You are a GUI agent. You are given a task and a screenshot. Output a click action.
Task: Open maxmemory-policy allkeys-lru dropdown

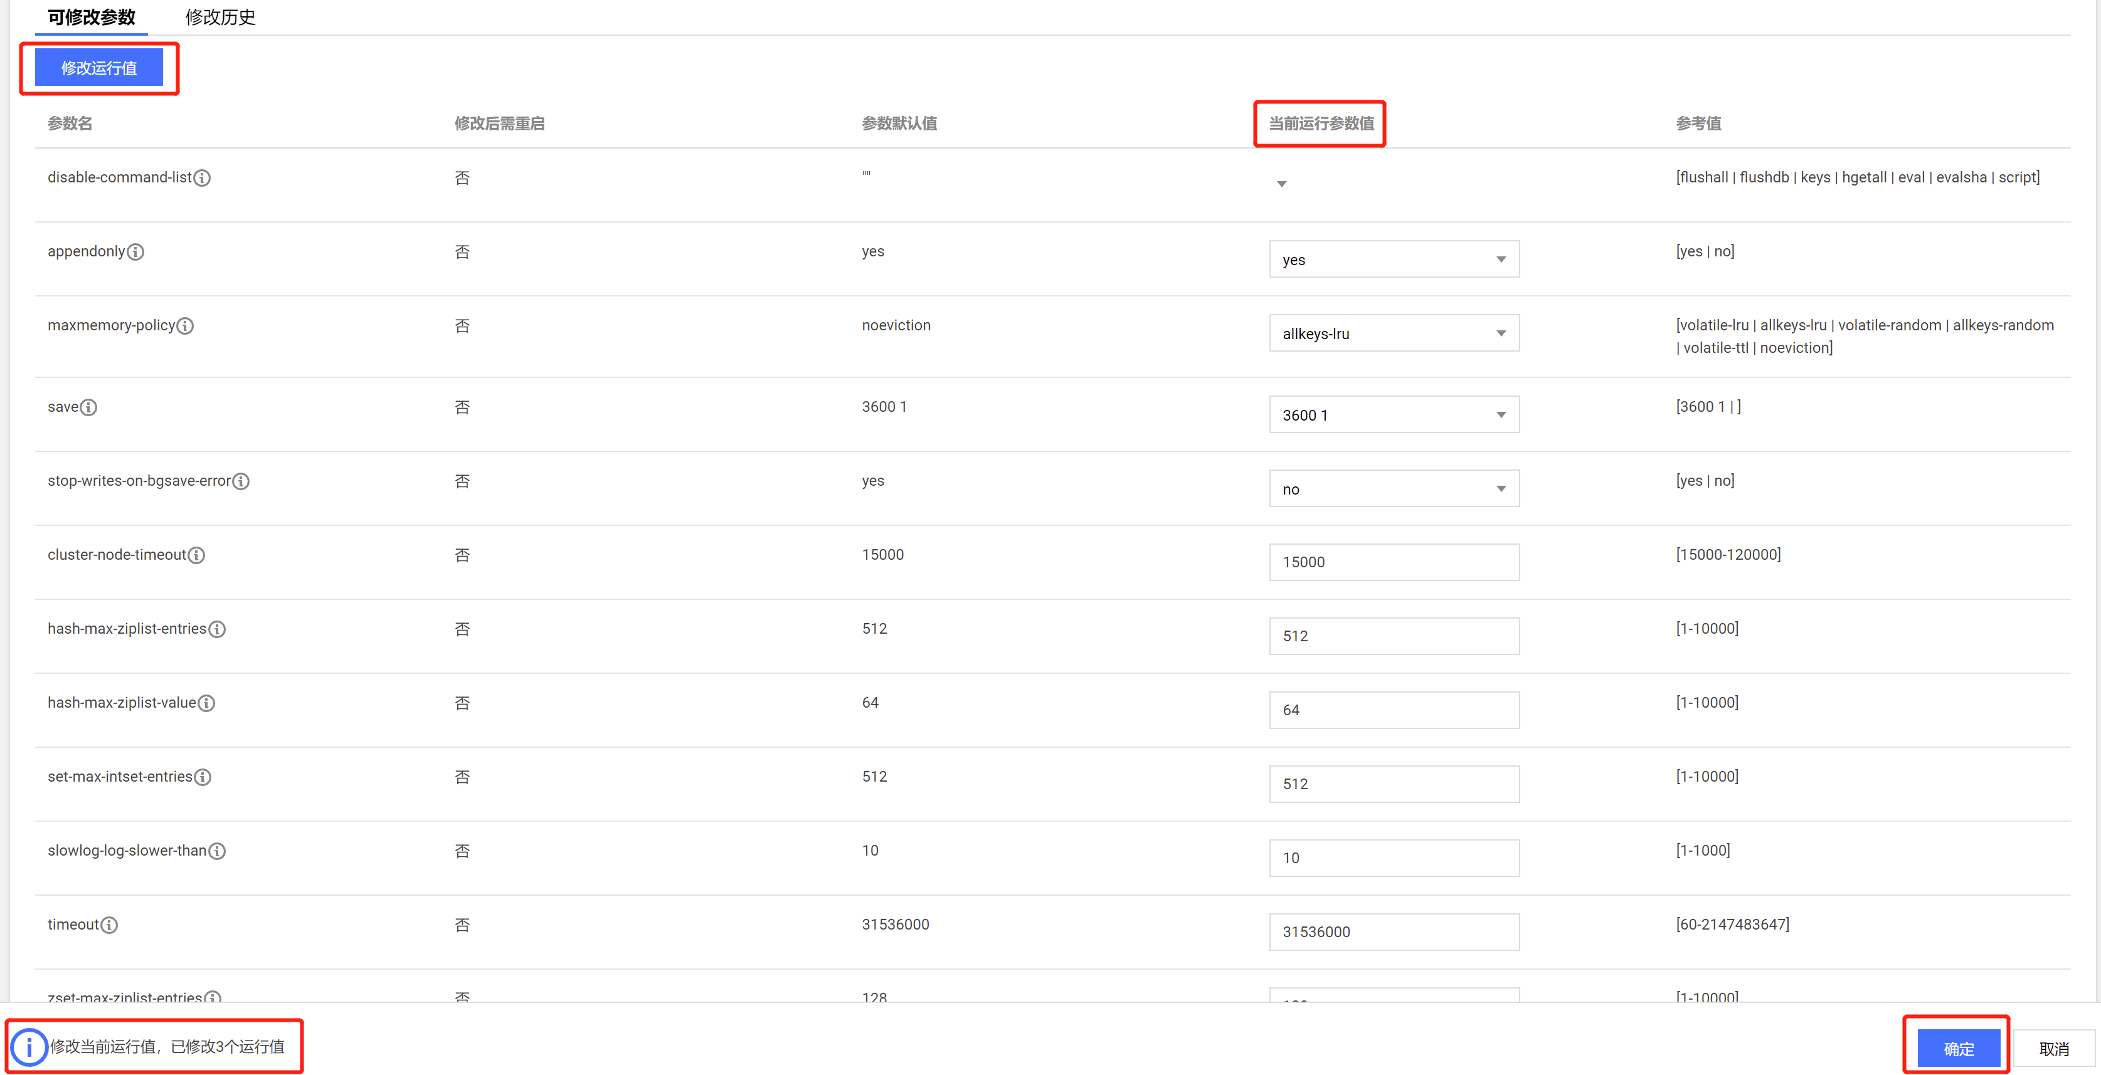[x=1393, y=333]
